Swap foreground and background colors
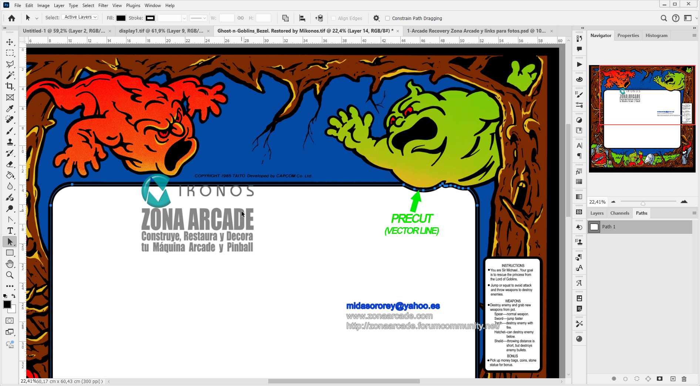The image size is (700, 386). [13, 296]
